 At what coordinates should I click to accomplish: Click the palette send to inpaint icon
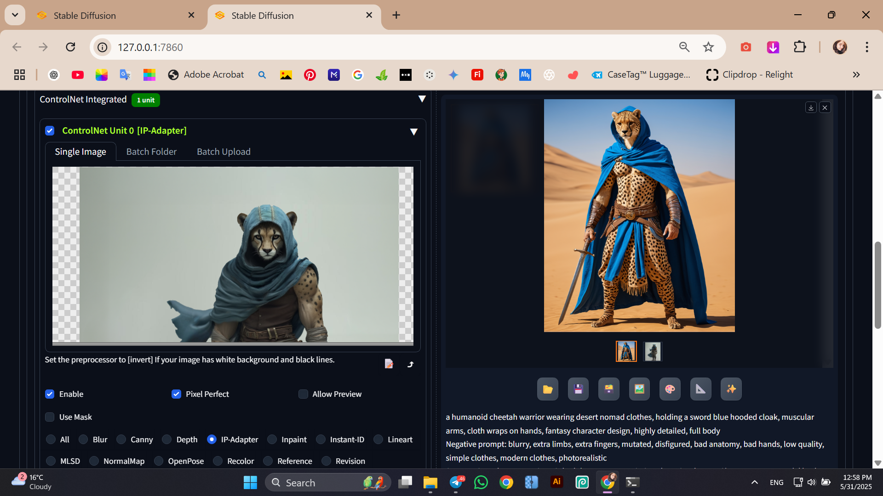click(x=670, y=389)
